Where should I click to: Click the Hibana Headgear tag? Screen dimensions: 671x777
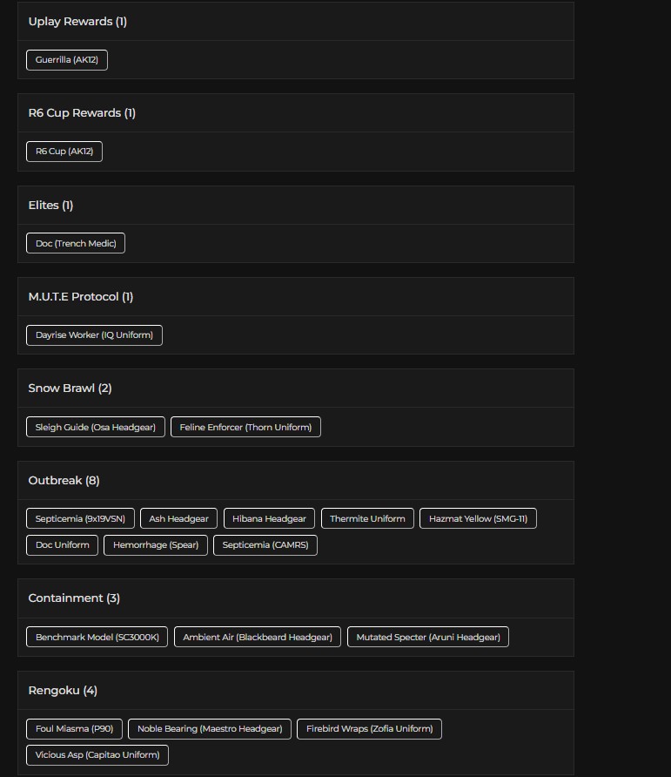pos(270,519)
